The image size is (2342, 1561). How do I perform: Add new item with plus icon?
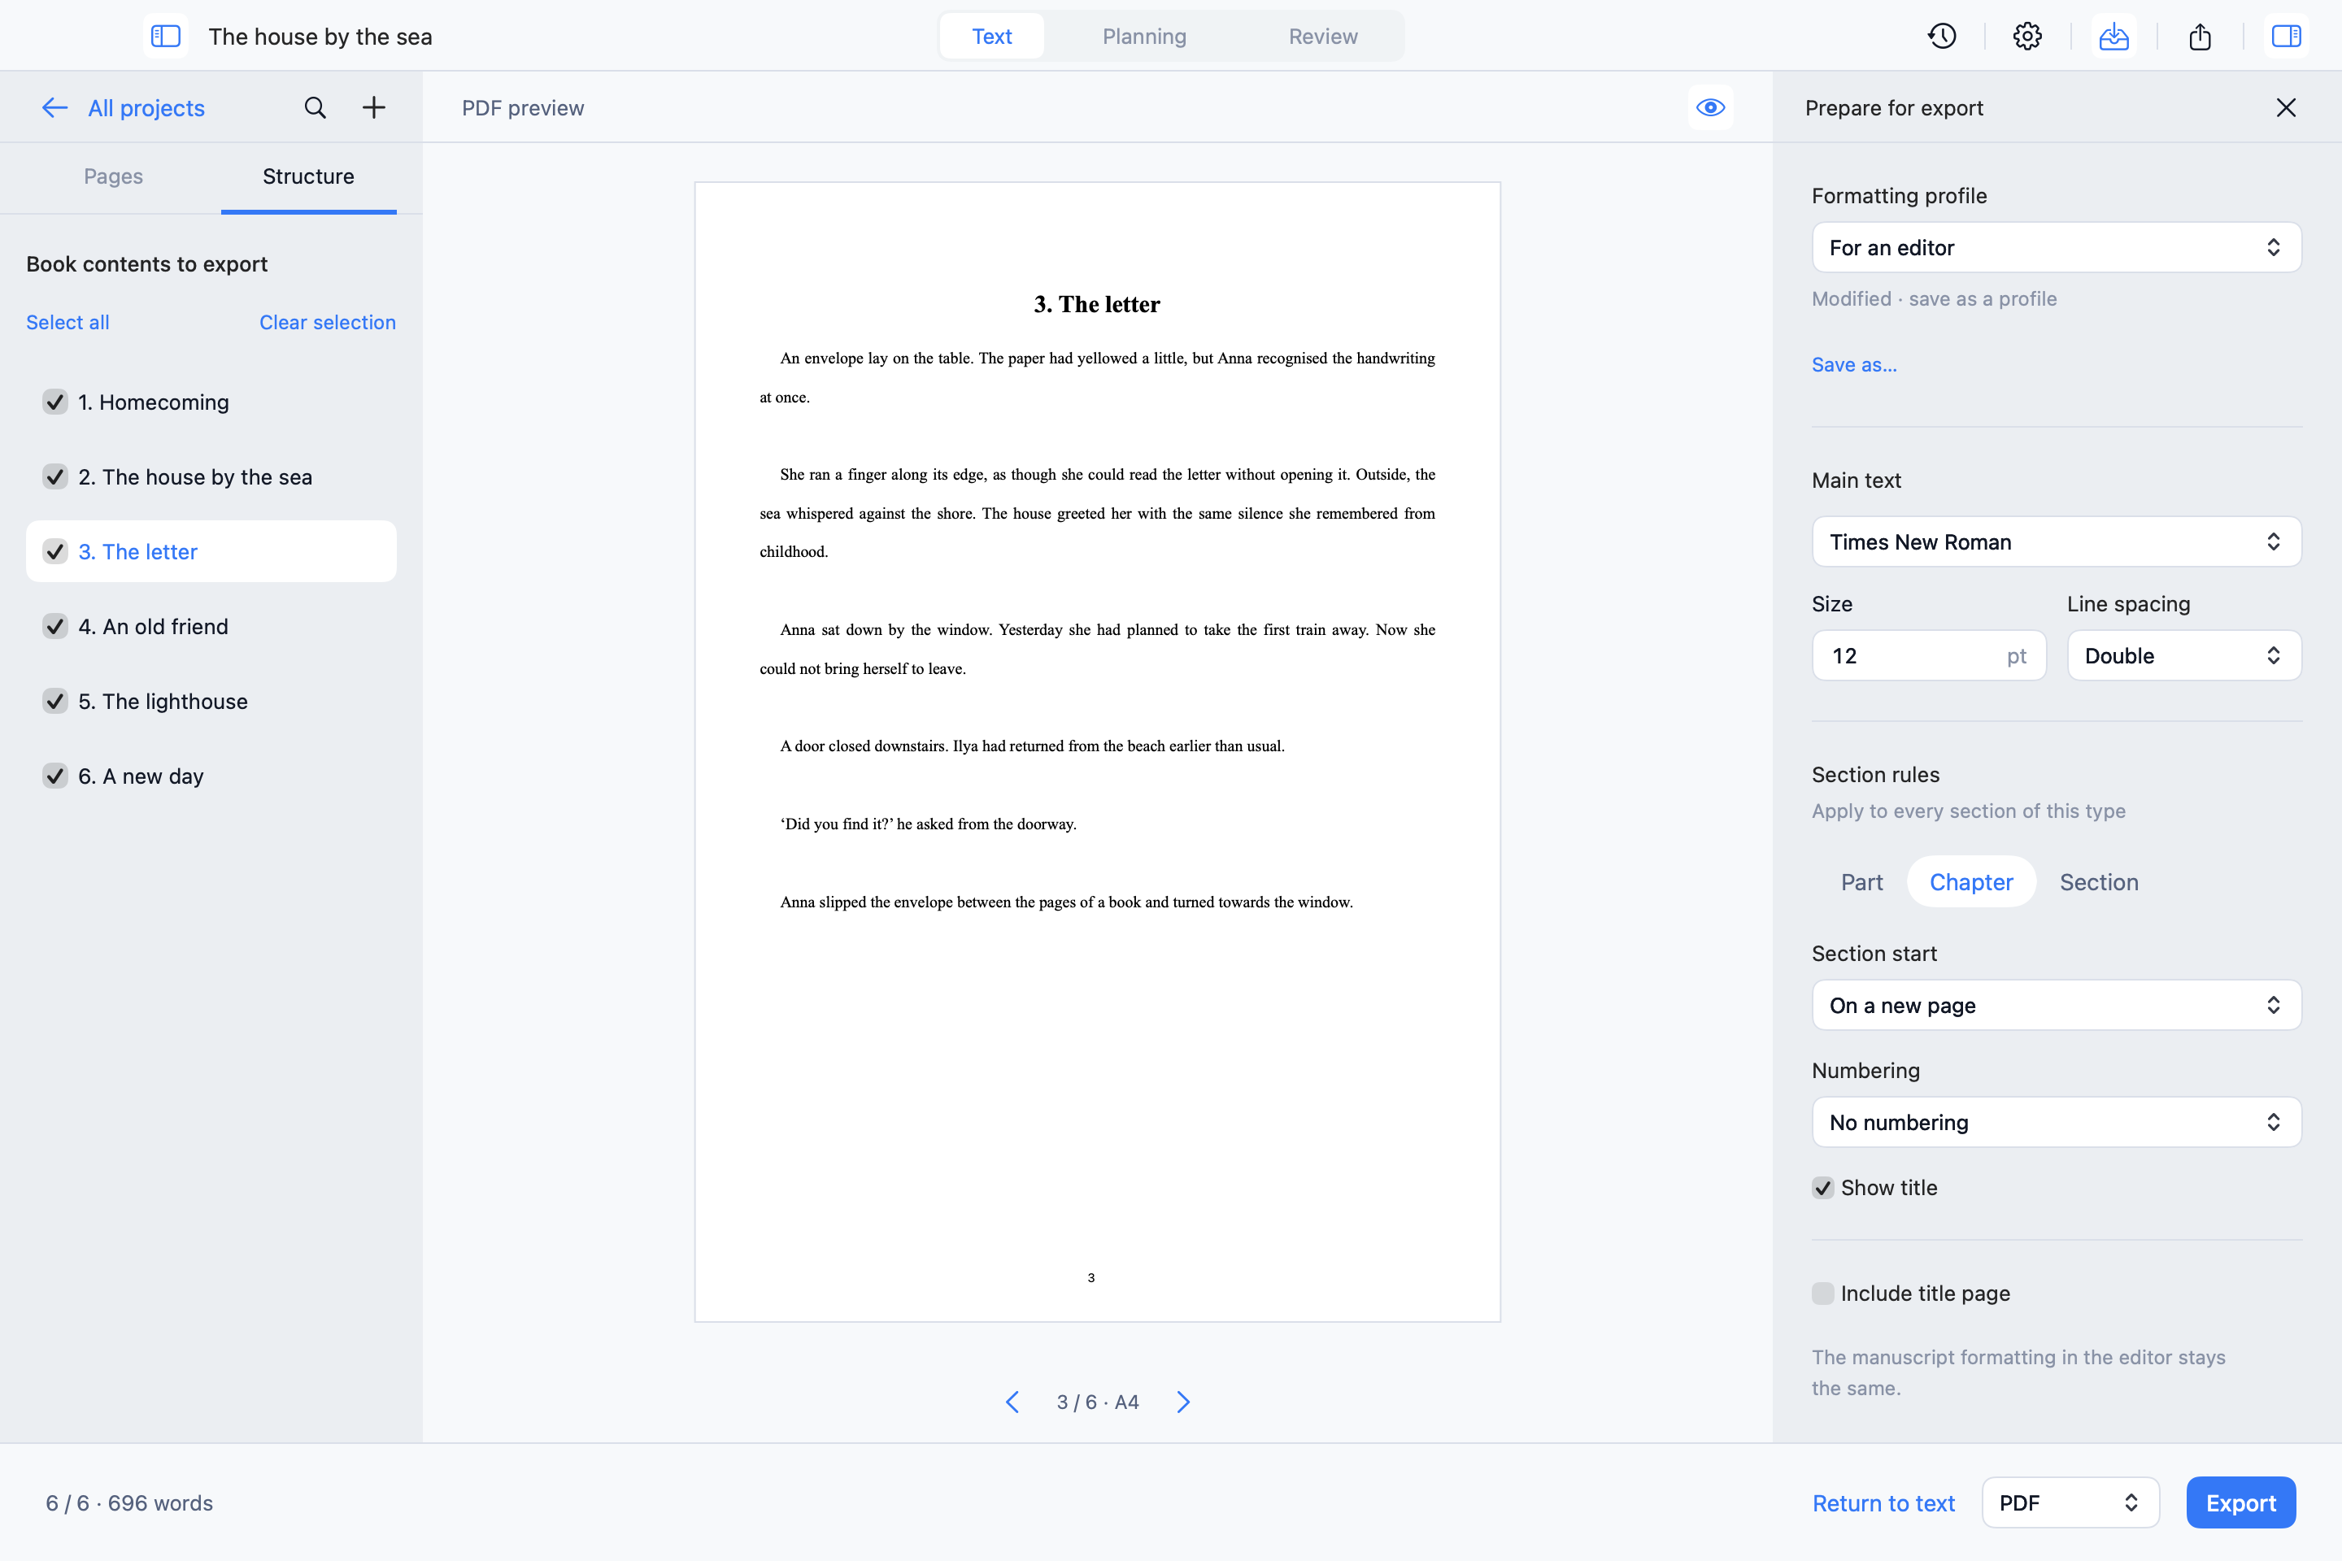click(x=373, y=107)
